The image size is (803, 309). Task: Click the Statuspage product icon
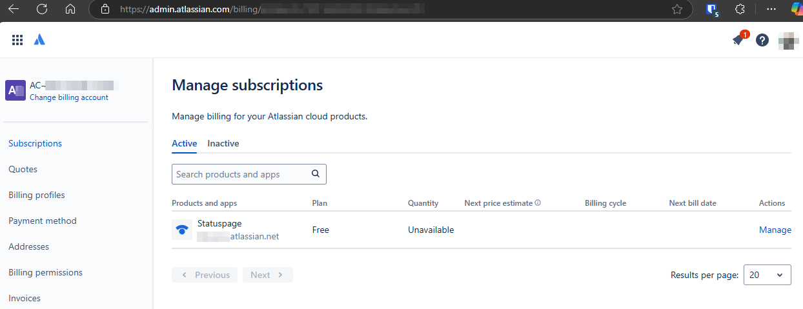[182, 230]
